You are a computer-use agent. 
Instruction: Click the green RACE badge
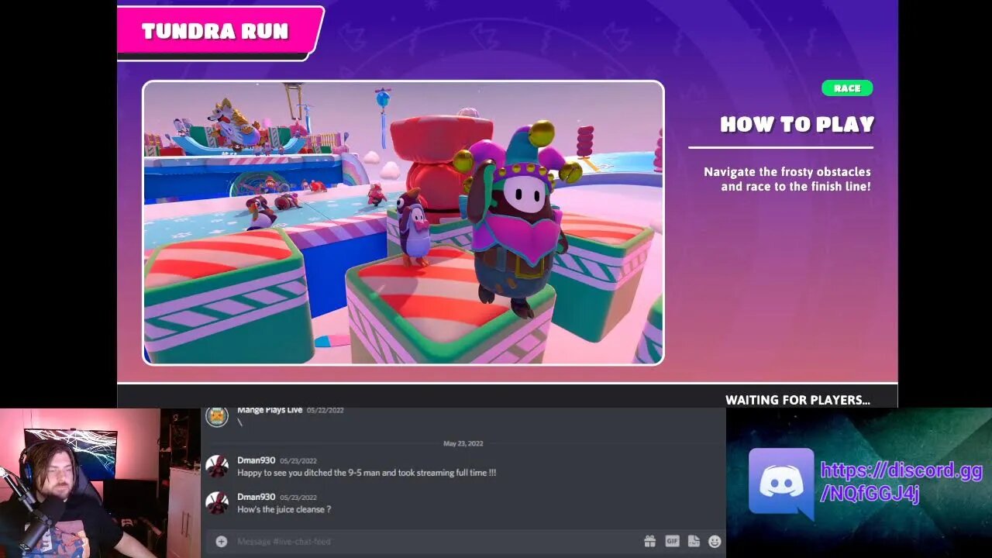click(847, 88)
